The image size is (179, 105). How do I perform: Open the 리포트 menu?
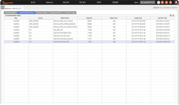(x=99, y=2)
